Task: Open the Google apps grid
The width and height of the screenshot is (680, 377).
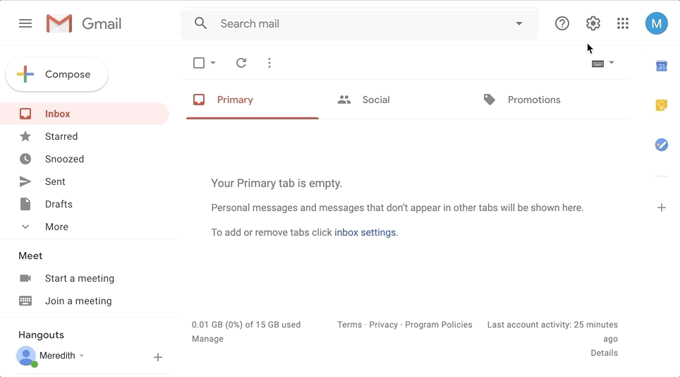Action: tap(623, 23)
